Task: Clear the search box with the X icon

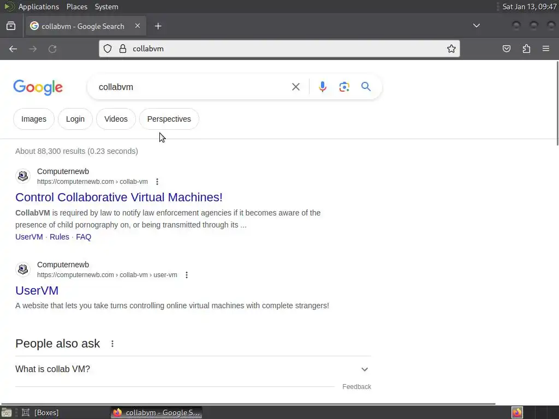Action: [x=295, y=87]
